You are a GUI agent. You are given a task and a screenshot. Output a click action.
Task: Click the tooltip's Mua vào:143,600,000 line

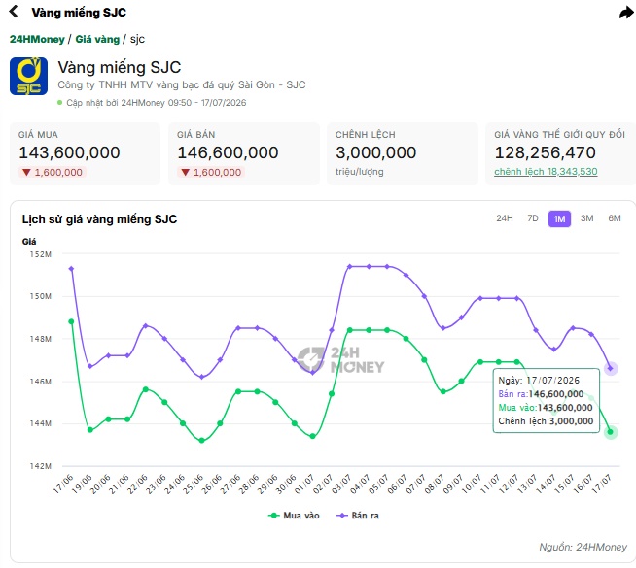click(x=546, y=408)
